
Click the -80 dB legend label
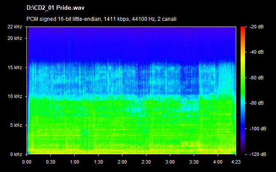pyautogui.click(x=257, y=103)
